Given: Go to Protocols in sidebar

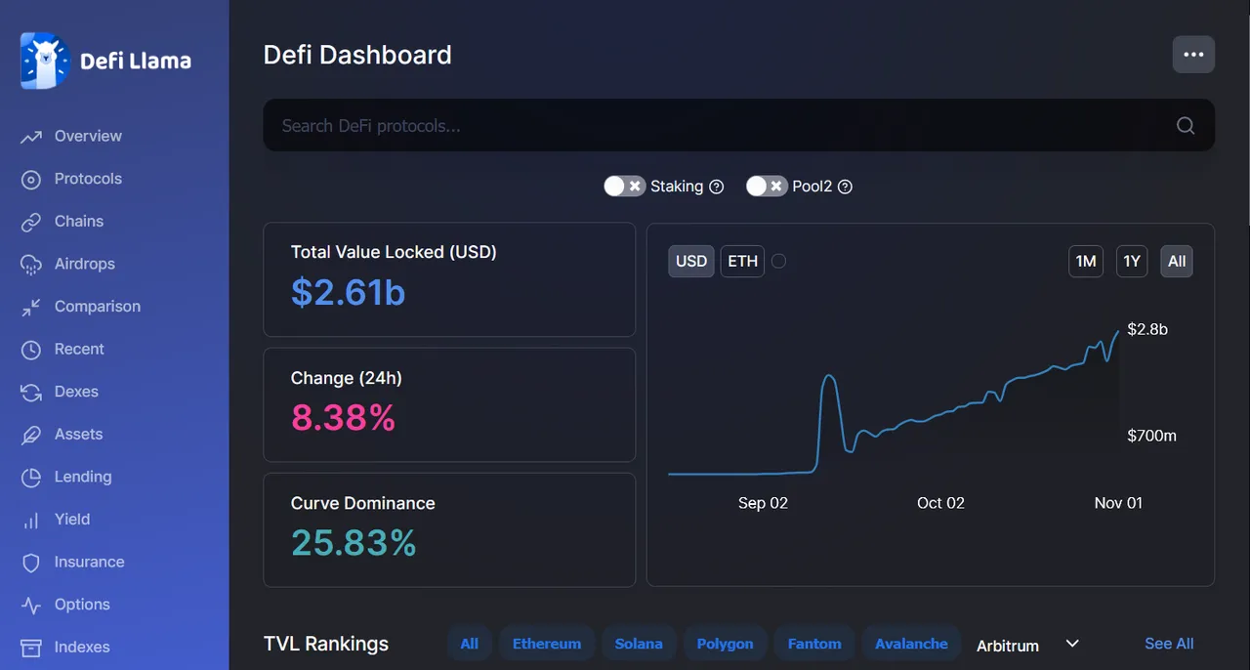Looking at the screenshot, I should coord(88,179).
